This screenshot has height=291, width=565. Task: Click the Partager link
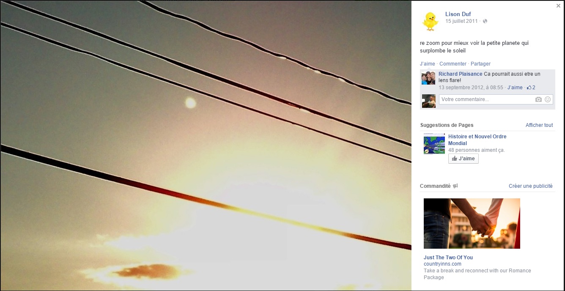click(480, 64)
